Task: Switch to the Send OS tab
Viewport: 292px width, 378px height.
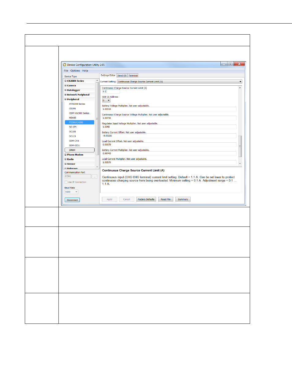Action: click(x=122, y=76)
